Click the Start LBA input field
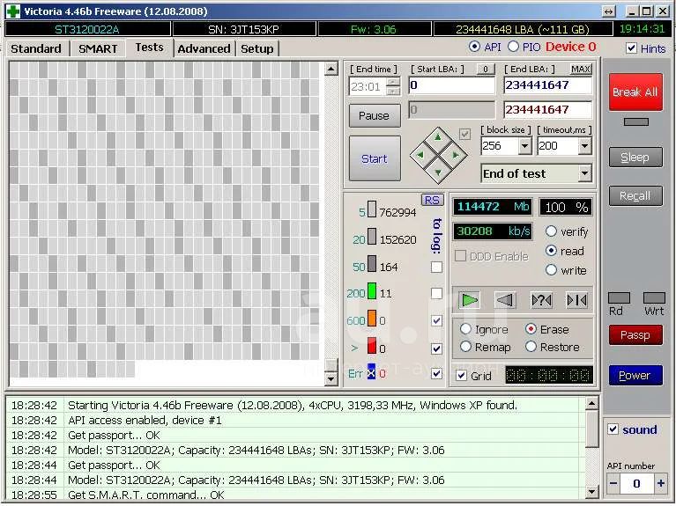 point(451,85)
